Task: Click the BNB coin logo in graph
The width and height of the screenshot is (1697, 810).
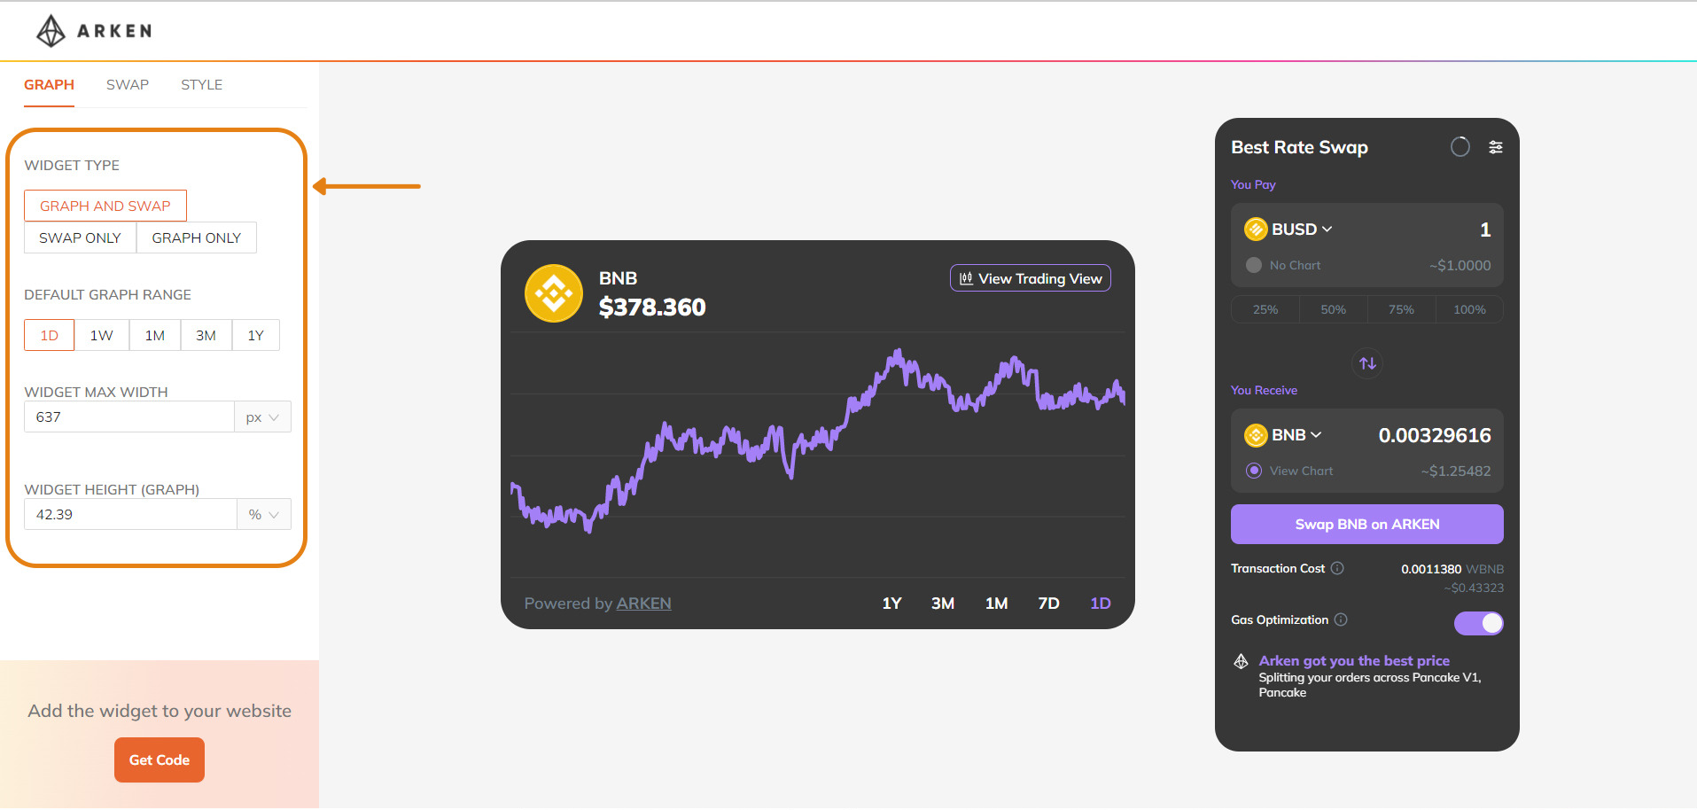Action: click(554, 293)
